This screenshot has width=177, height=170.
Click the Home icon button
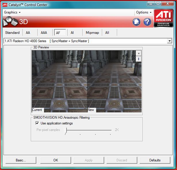[x=136, y=22]
